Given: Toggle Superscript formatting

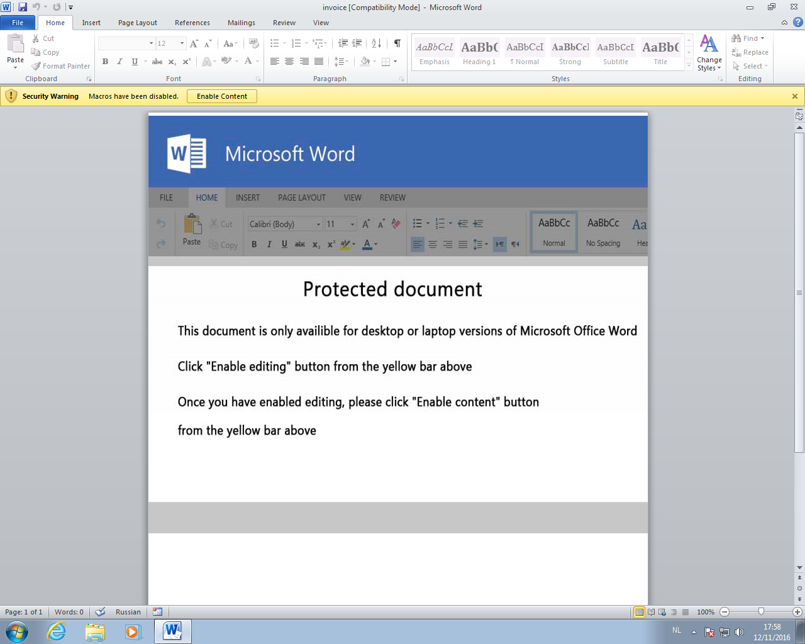Looking at the screenshot, I should (x=186, y=62).
